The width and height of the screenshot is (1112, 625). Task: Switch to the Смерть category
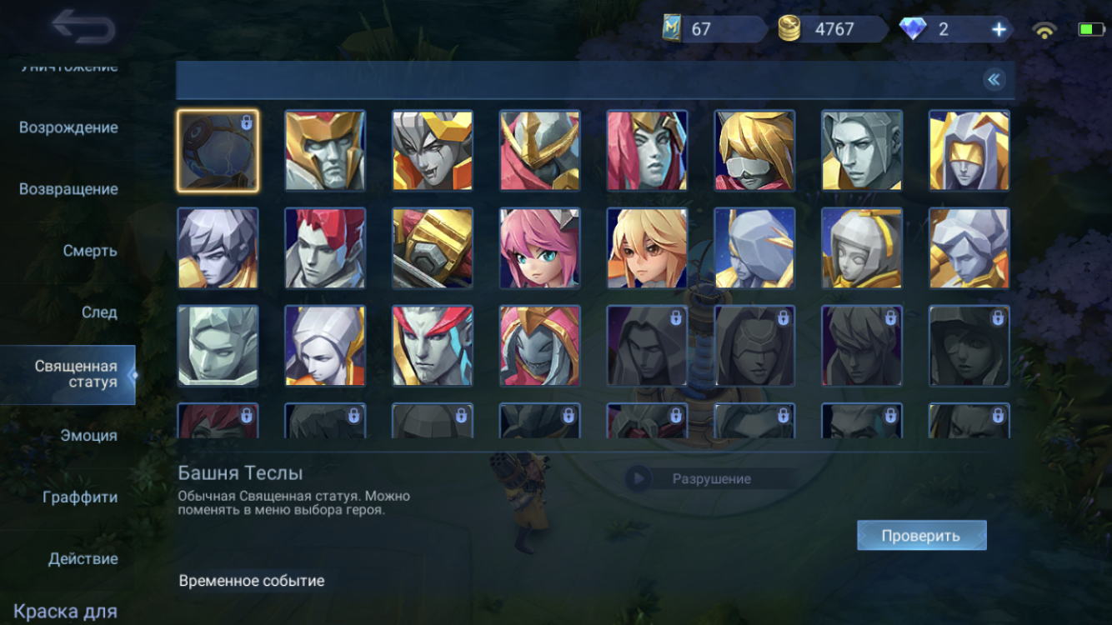coord(90,251)
